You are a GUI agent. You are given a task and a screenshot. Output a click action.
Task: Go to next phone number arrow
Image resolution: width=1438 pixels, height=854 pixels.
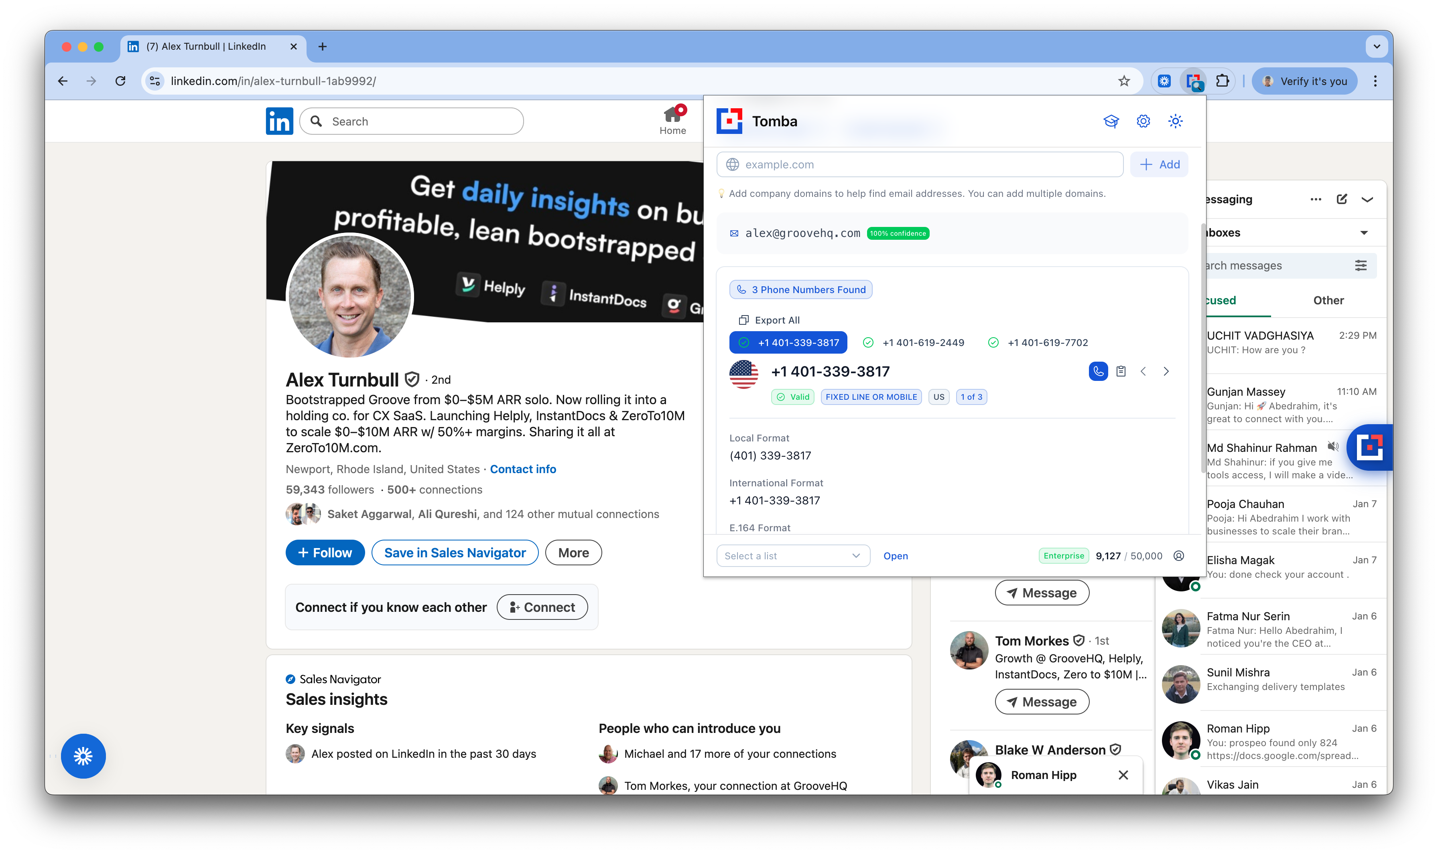pyautogui.click(x=1166, y=371)
